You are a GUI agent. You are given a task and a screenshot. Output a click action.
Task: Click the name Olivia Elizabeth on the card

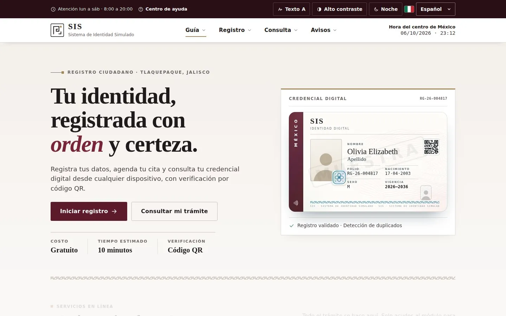[x=372, y=152]
